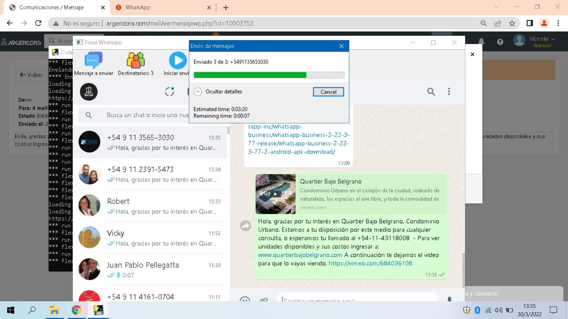Image resolution: width=568 pixels, height=319 pixels.
Task: Click the taskbar search icon
Action: [32, 310]
